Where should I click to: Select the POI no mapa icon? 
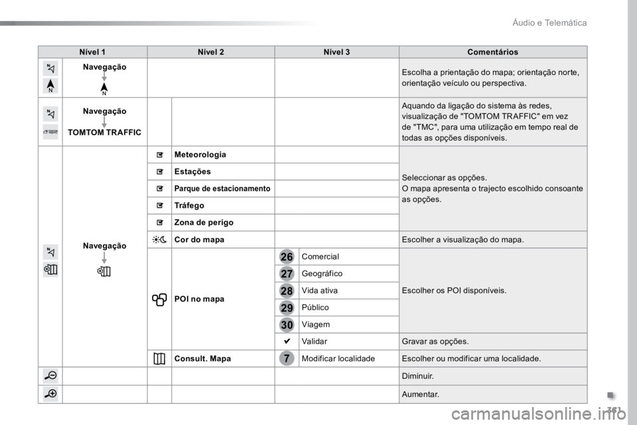(159, 299)
